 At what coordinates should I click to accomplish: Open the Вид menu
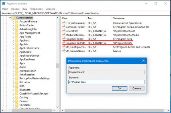tap(25, 9)
